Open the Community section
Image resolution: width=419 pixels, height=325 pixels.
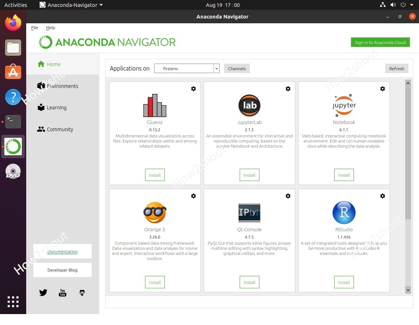(59, 129)
